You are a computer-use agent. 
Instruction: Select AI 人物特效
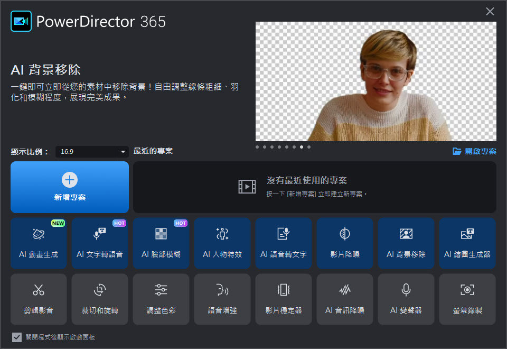(222, 243)
